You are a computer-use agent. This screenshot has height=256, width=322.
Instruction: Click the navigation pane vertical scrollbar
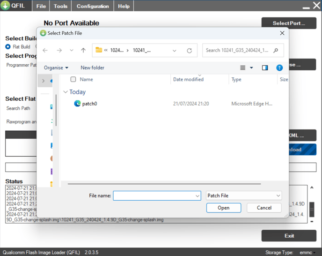point(56,110)
